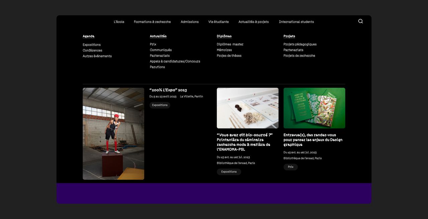Open the green books thumbnail image
428x219 pixels.
(314, 108)
